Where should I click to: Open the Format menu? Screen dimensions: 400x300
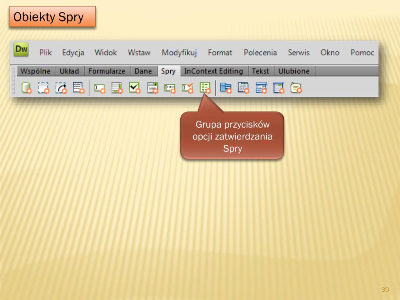click(220, 53)
